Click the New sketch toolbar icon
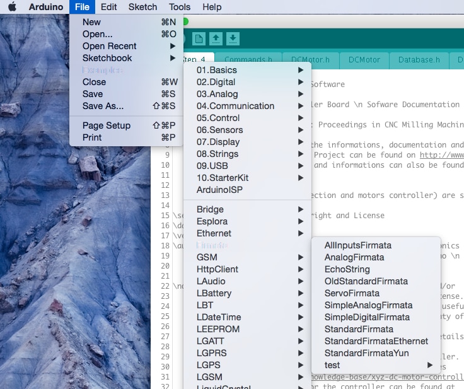464x389 pixels. pos(199,39)
